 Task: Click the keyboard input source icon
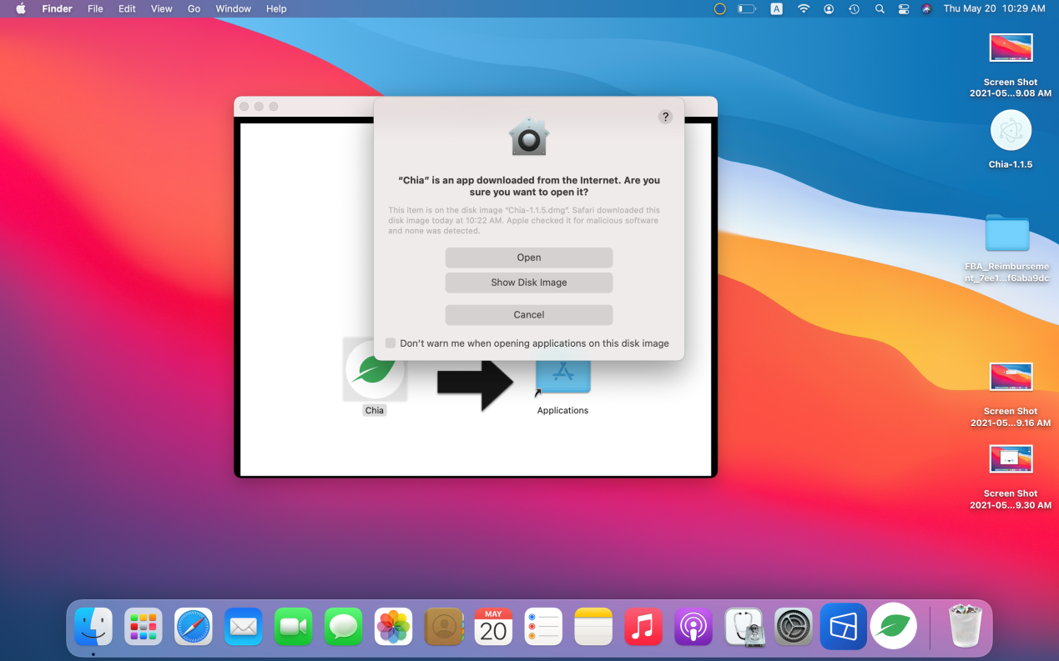(776, 9)
